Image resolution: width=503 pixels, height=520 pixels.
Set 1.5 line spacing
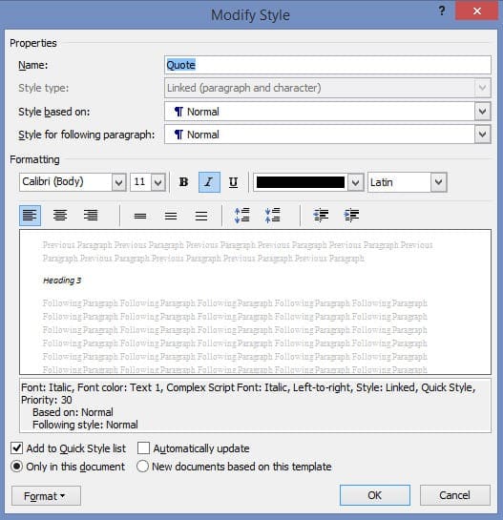click(171, 217)
